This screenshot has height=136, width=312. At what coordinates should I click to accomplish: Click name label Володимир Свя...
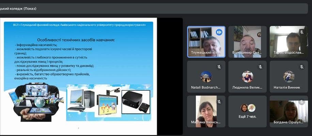point(247,53)
